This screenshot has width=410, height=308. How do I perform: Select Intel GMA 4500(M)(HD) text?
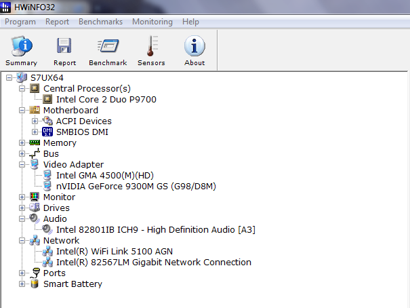tap(105, 175)
